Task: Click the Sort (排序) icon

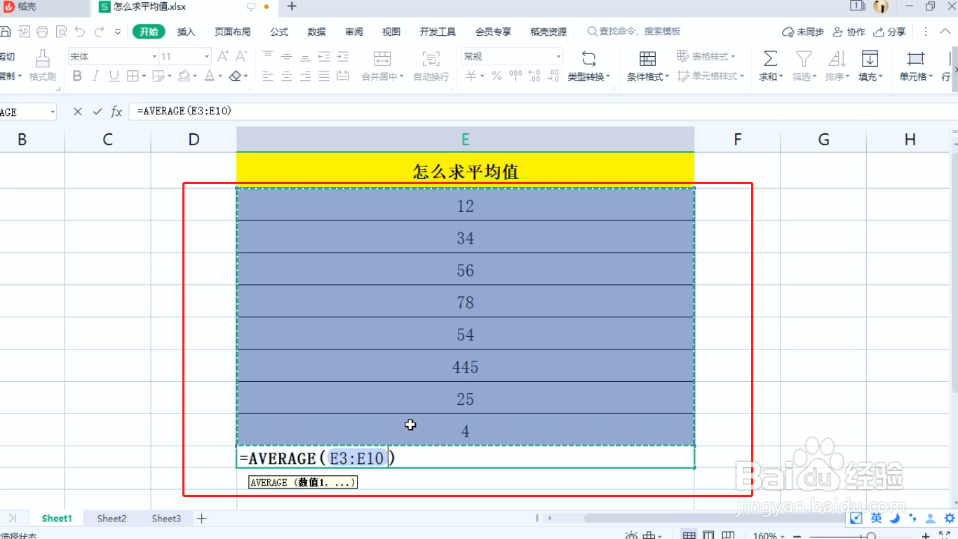Action: pyautogui.click(x=837, y=58)
